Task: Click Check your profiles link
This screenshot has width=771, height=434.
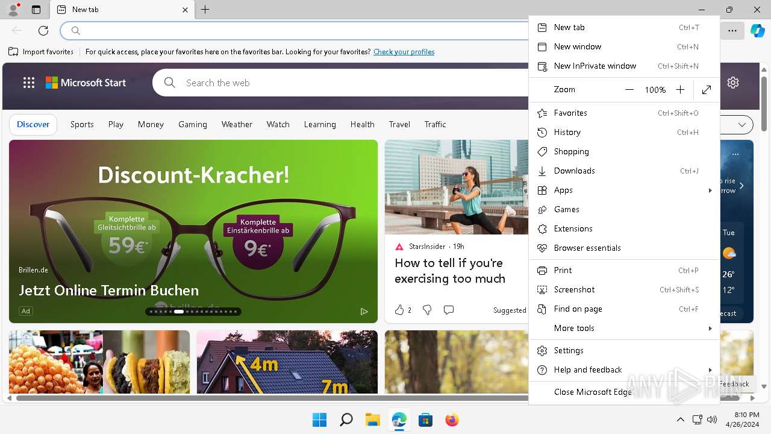Action: click(404, 52)
